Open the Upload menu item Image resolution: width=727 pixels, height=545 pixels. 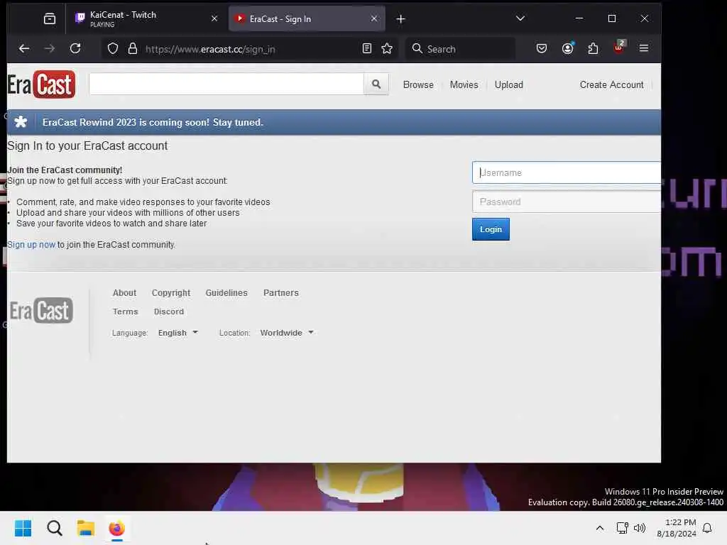(508, 85)
